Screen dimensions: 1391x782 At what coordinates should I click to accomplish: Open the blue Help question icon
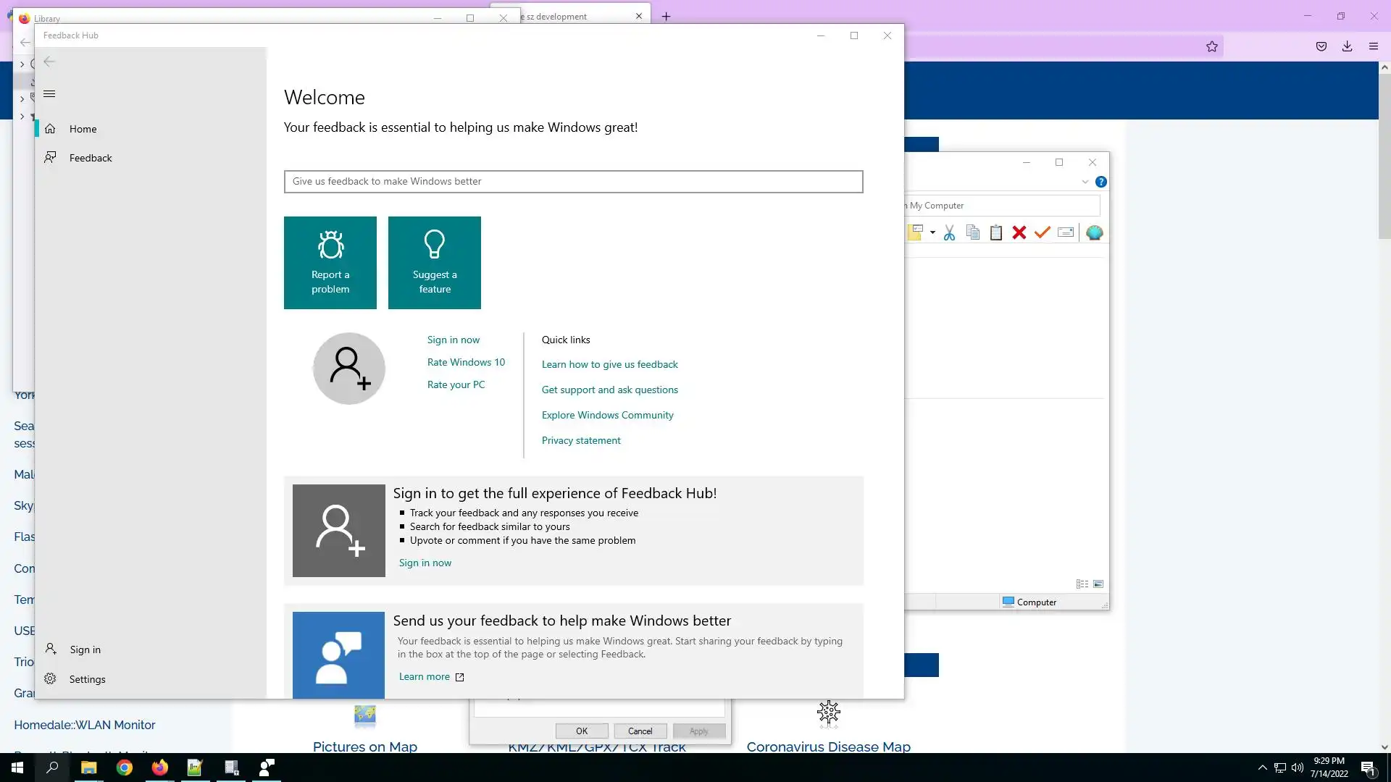(x=1100, y=182)
